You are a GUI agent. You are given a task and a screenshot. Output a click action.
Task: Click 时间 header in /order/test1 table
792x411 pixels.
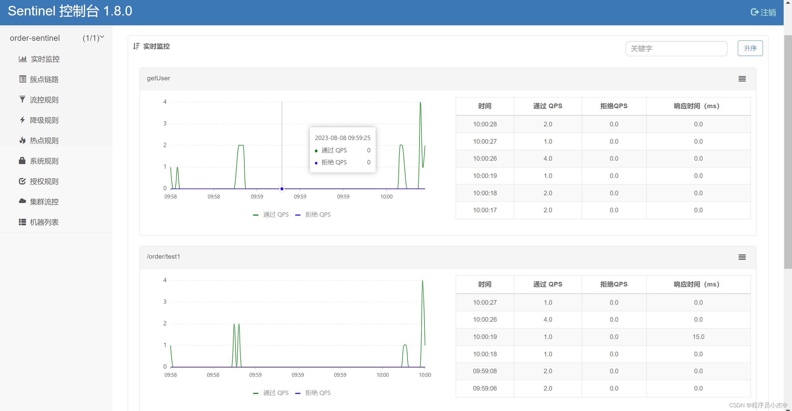(x=484, y=284)
